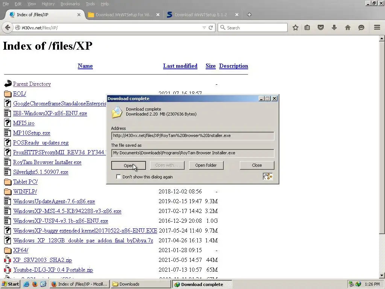Click the third quick launch icon
385x289 pixels.
click(44, 284)
